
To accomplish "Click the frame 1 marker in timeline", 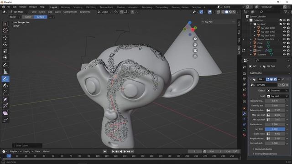I will [9, 156].
